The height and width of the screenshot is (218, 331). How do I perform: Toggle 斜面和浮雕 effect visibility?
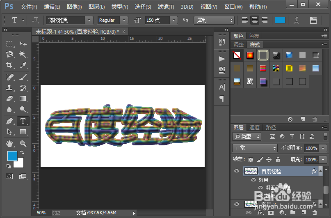pyautogui.click(x=260, y=187)
